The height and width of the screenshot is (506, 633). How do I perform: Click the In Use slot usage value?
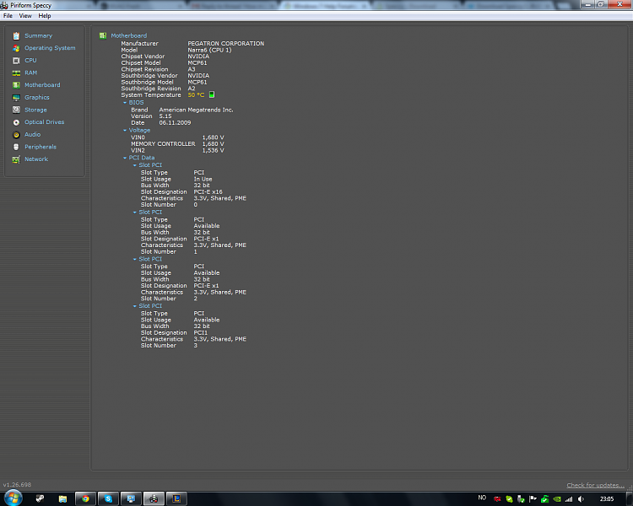pyautogui.click(x=203, y=179)
